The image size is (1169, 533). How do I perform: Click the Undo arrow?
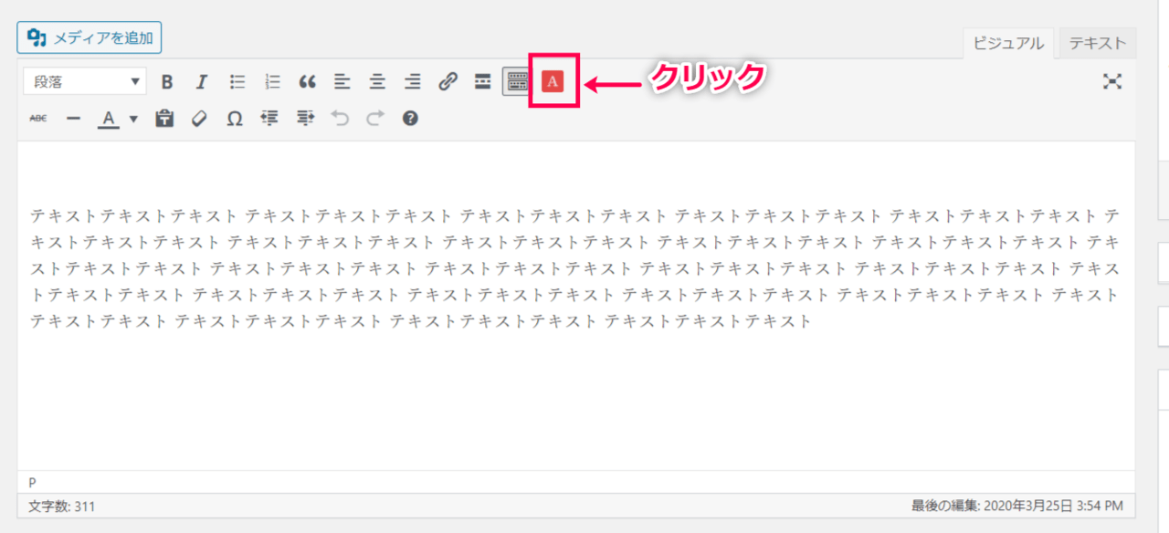[340, 118]
